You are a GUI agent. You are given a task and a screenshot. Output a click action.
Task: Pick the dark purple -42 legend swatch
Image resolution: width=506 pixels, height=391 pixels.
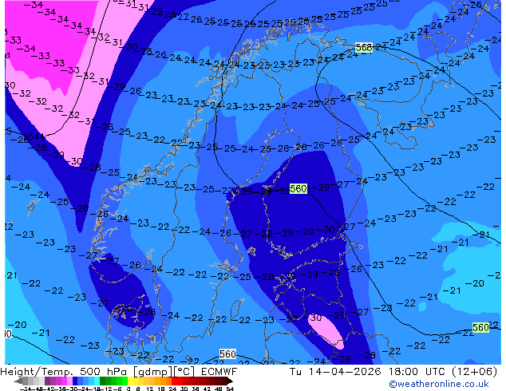pos(47,381)
